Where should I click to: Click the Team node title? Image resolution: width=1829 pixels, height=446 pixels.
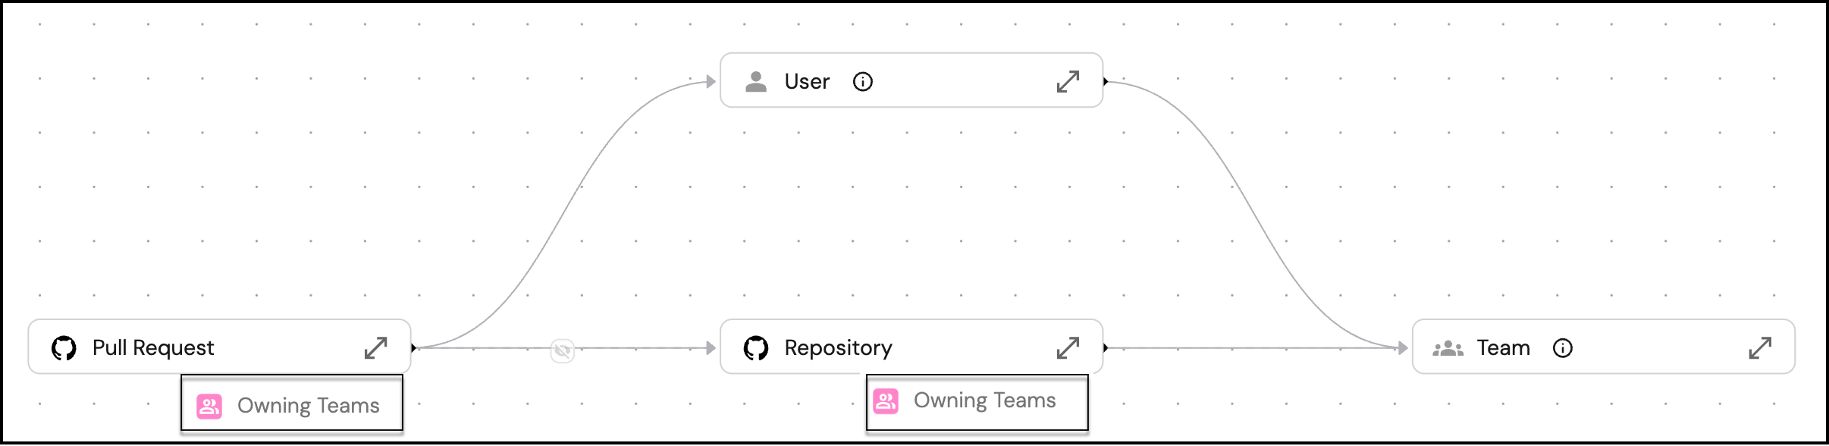pos(1503,348)
